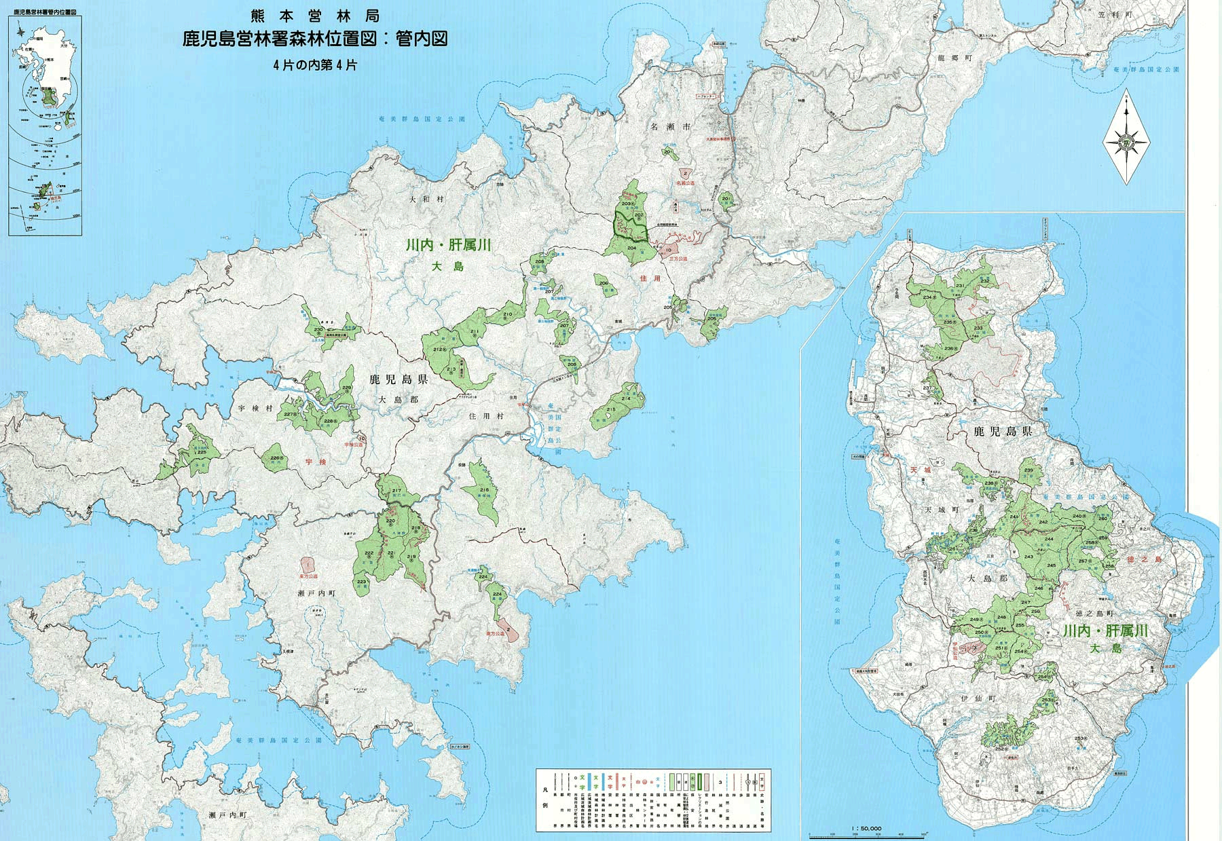Click forest compartment 229
This screenshot has width=1222, height=841.
[347, 388]
